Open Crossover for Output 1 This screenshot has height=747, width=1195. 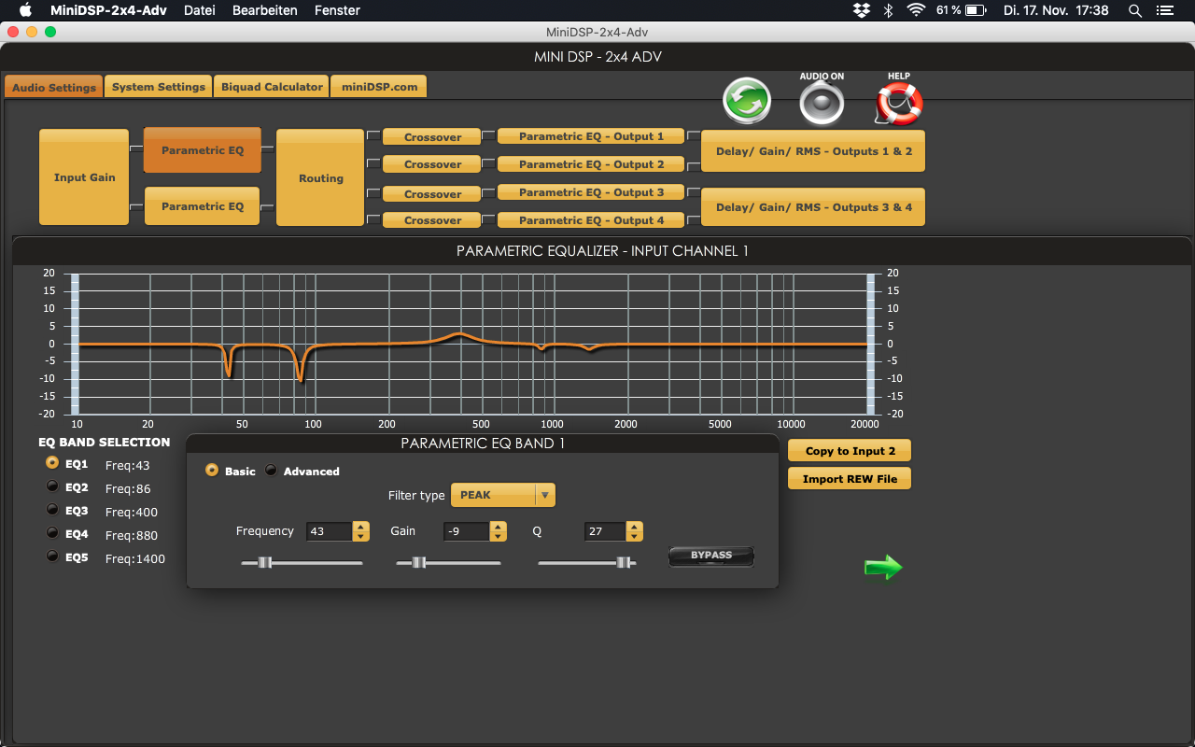tap(432, 137)
